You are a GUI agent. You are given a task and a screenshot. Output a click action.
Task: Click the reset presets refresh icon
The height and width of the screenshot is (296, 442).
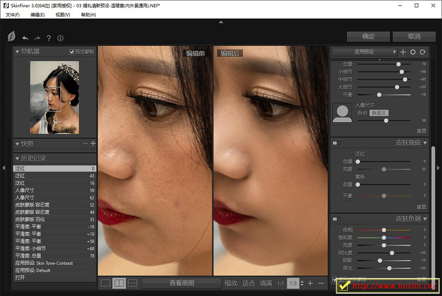point(423,52)
